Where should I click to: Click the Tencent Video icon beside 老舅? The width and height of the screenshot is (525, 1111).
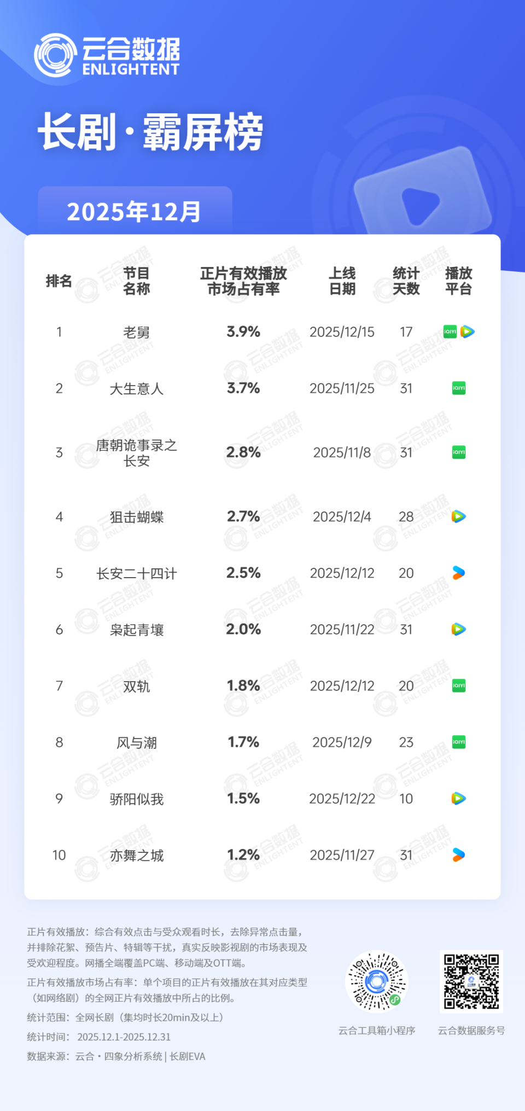[x=467, y=331]
